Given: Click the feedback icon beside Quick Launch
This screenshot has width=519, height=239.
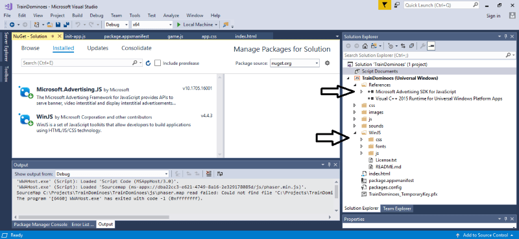Looking at the screenshot, I should point(397,5).
